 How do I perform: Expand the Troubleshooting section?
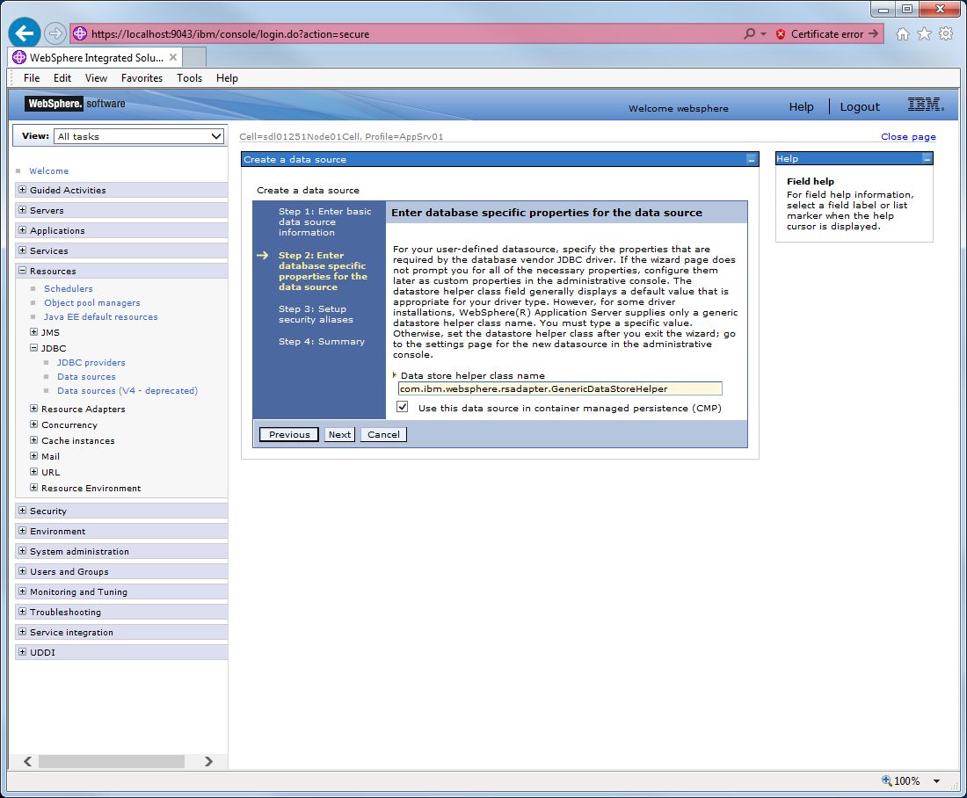(x=22, y=612)
